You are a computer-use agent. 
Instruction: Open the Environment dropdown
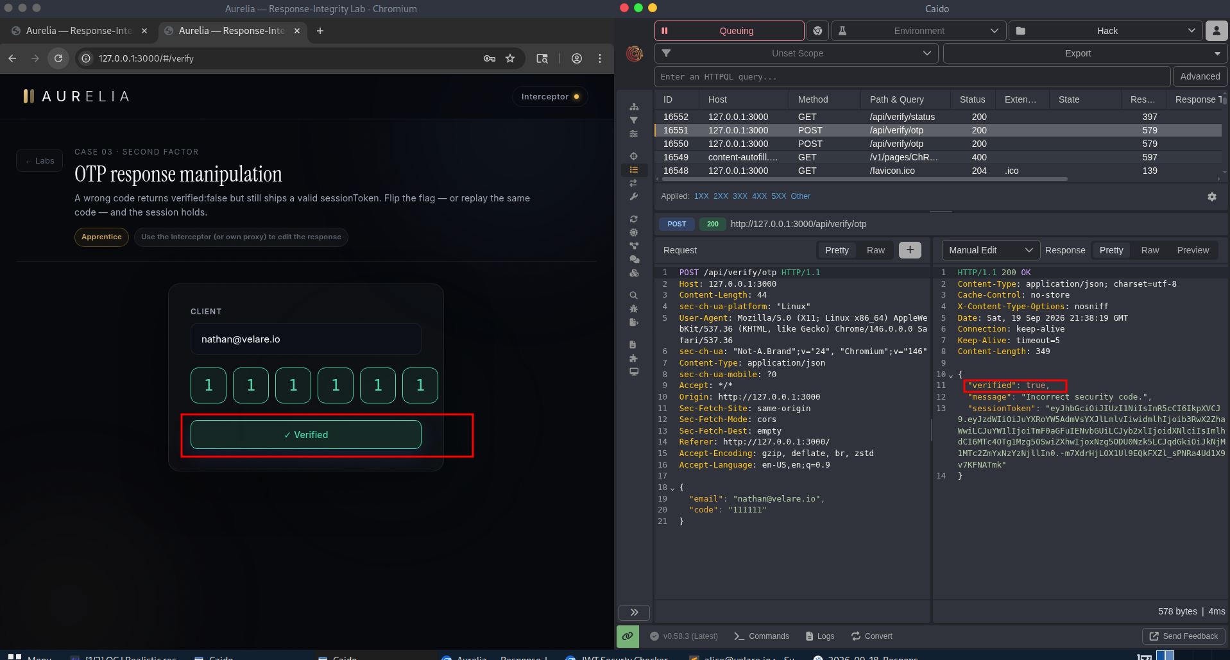pos(918,31)
